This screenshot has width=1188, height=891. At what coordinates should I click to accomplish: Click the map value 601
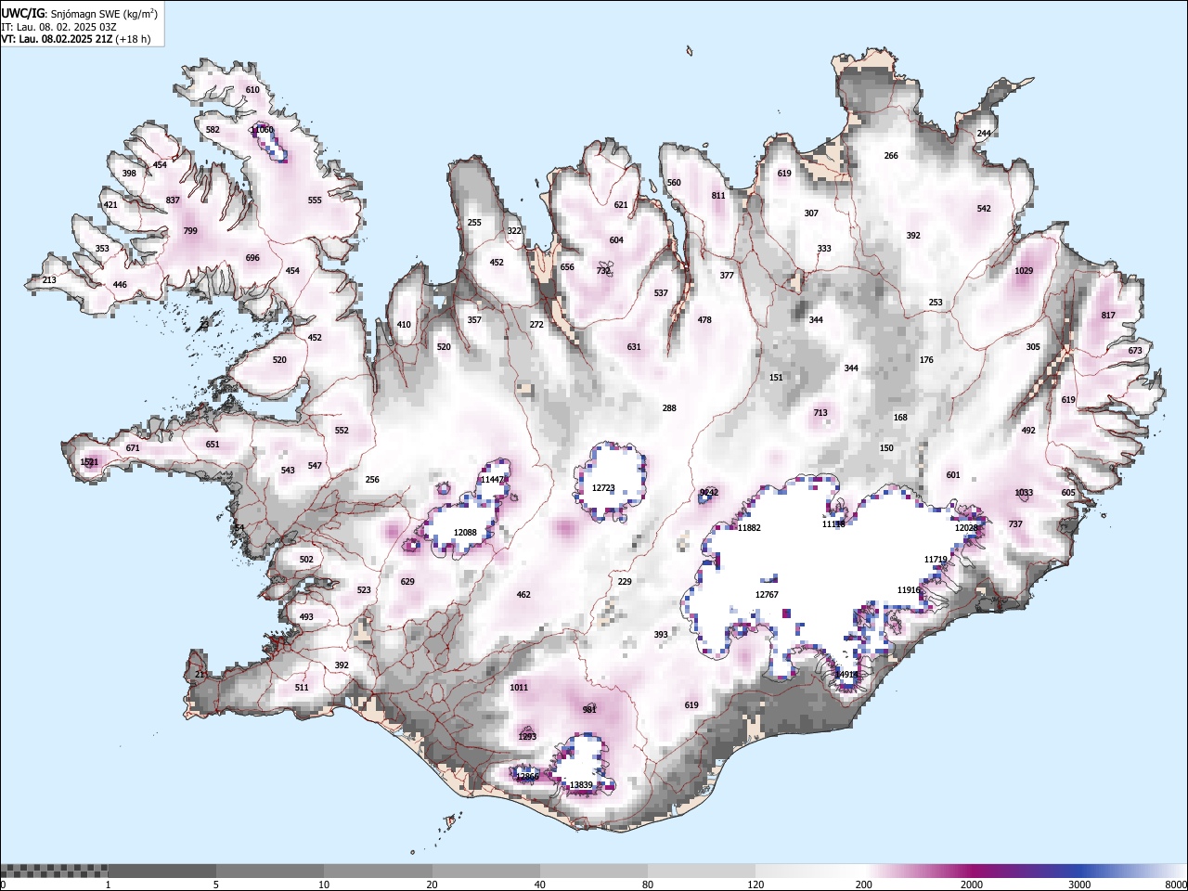tap(953, 475)
